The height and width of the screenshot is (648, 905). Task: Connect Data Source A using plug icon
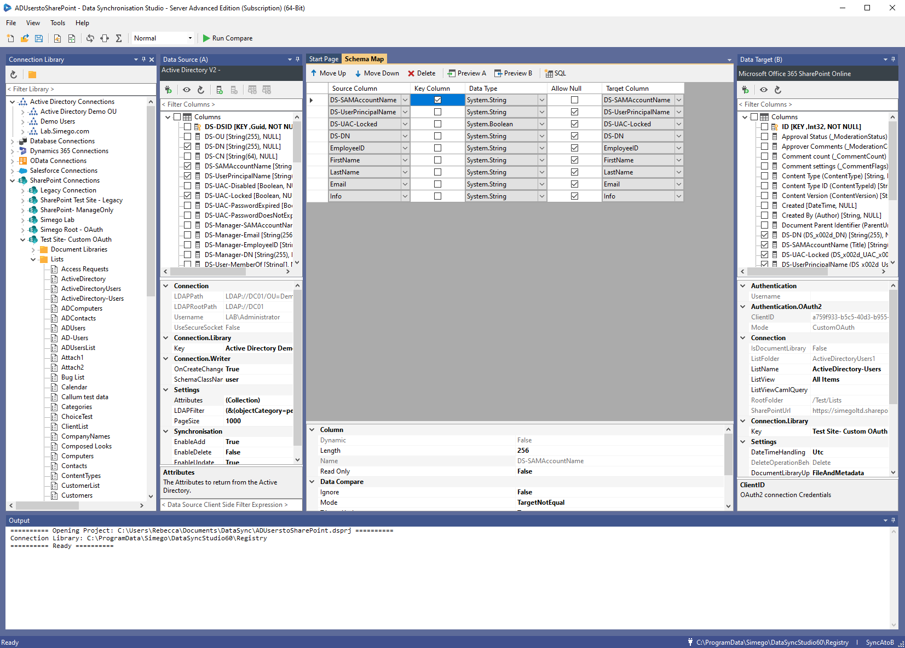[x=168, y=90]
